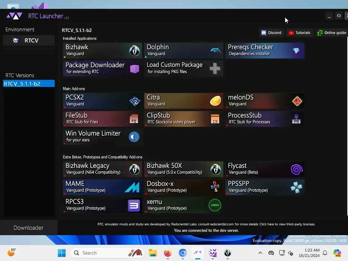Click the Package Downloader purple cube icon
Screen dimensions: 348x261
(x=135, y=69)
